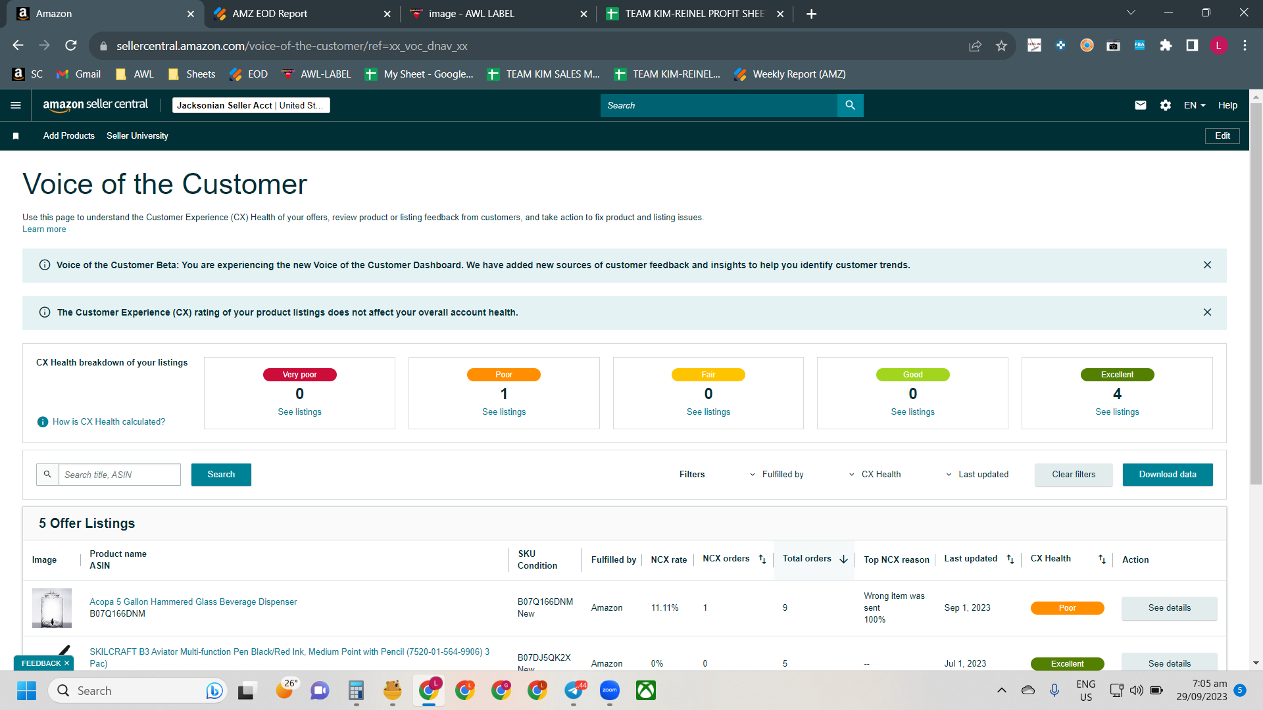Viewport: 1263px width, 710px height.
Task: Click the Windows taskbar Search box
Action: point(138,690)
